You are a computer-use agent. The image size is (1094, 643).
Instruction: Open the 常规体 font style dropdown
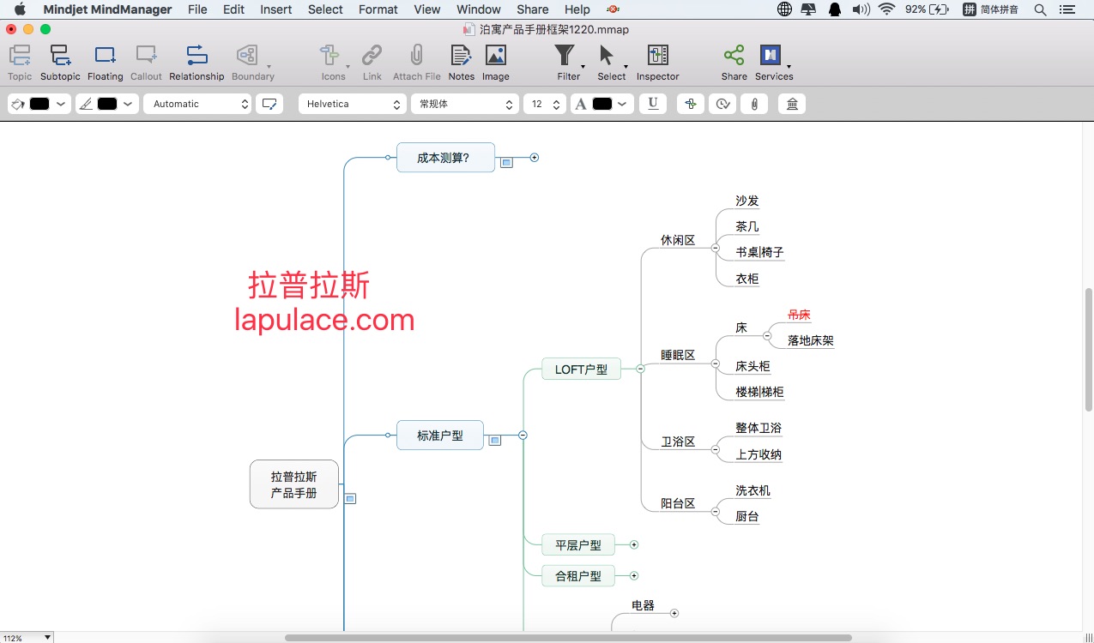(x=464, y=104)
